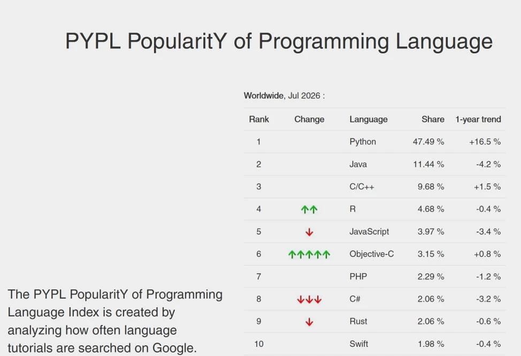The width and height of the screenshot is (521, 356).
Task: Click Java's share value 11.44 %
Action: point(428,165)
